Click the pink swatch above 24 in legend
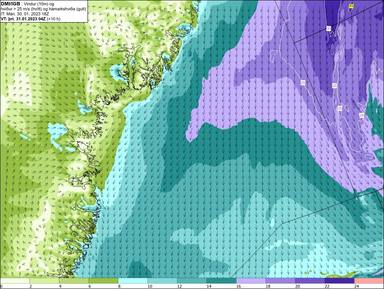Viewport: 384px width, 289px height. (369, 281)
